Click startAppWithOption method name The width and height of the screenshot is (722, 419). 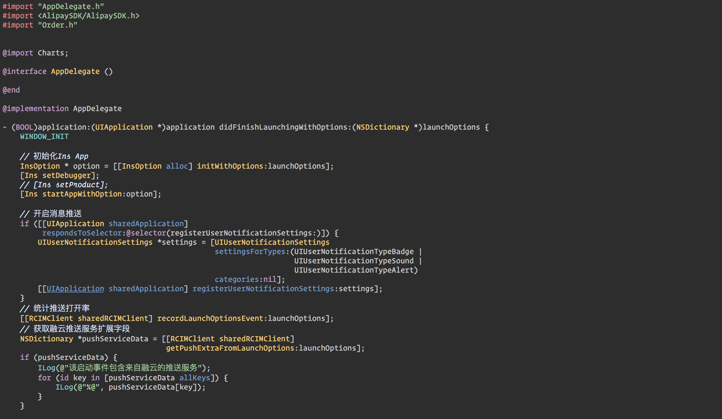(82, 194)
